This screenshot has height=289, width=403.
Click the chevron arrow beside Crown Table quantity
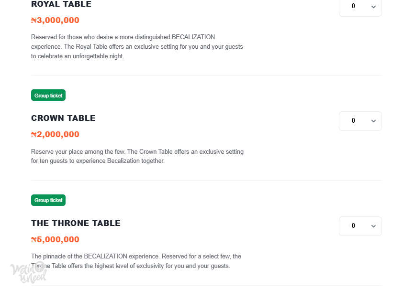pyautogui.click(x=373, y=121)
